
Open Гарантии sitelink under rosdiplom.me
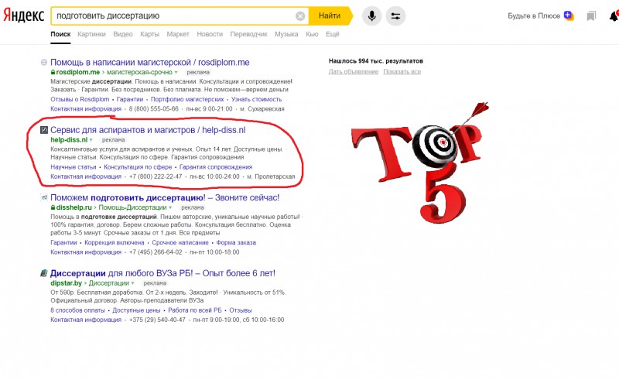pyautogui.click(x=130, y=99)
